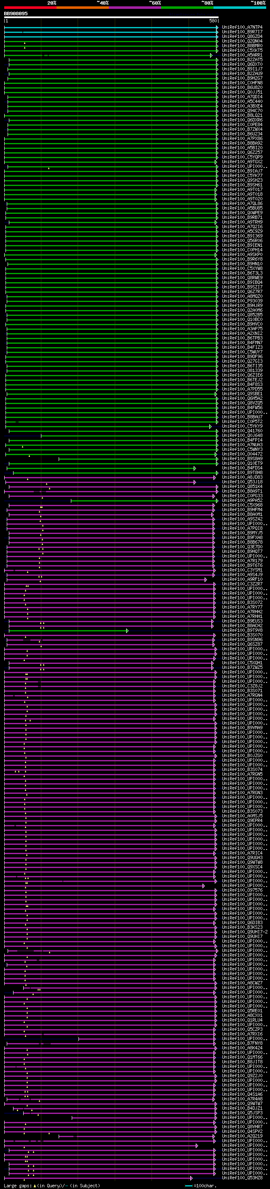The height and width of the screenshot is (1189, 270).
Task: Select hit label UniRef100_B2ZAT5
Action: click(242, 59)
